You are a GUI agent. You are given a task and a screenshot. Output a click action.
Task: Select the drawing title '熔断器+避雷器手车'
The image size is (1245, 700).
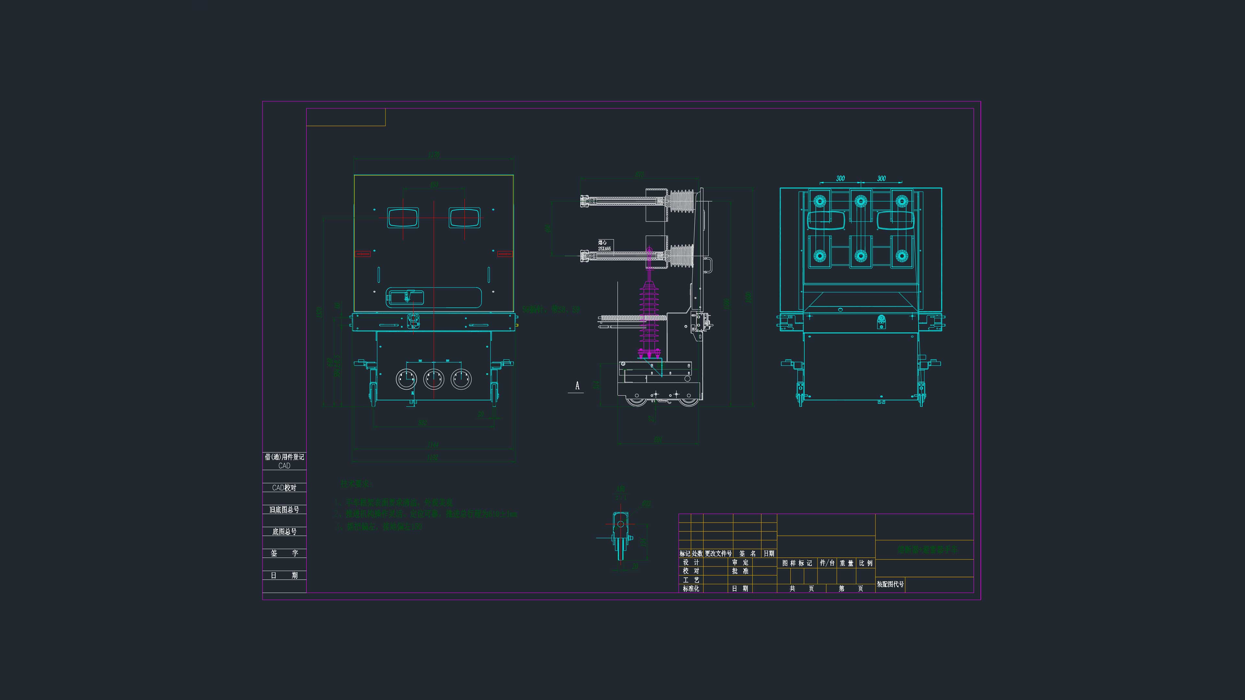coord(928,550)
